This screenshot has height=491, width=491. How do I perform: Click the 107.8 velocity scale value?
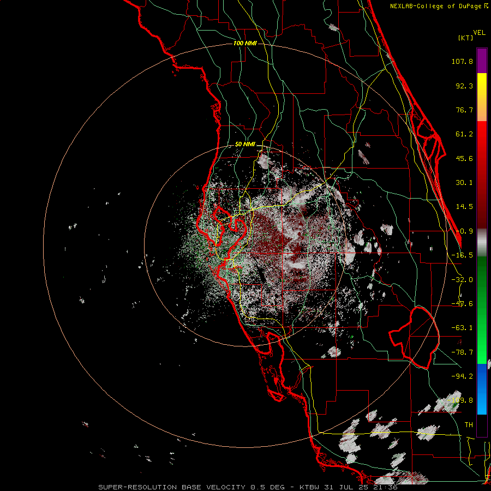point(462,61)
